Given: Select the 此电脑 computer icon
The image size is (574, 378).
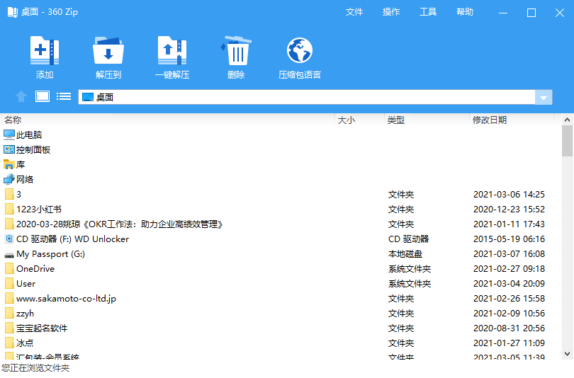Looking at the screenshot, I should pyautogui.click(x=9, y=135).
